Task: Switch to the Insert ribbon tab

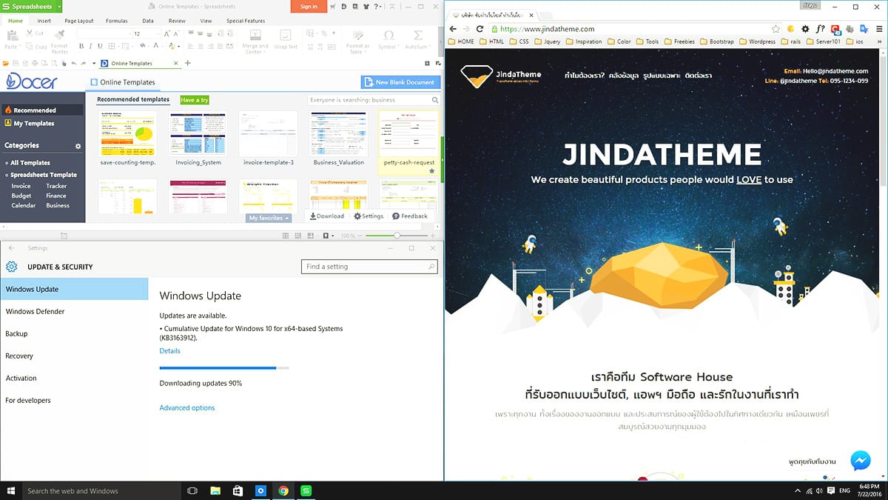Action: click(44, 21)
